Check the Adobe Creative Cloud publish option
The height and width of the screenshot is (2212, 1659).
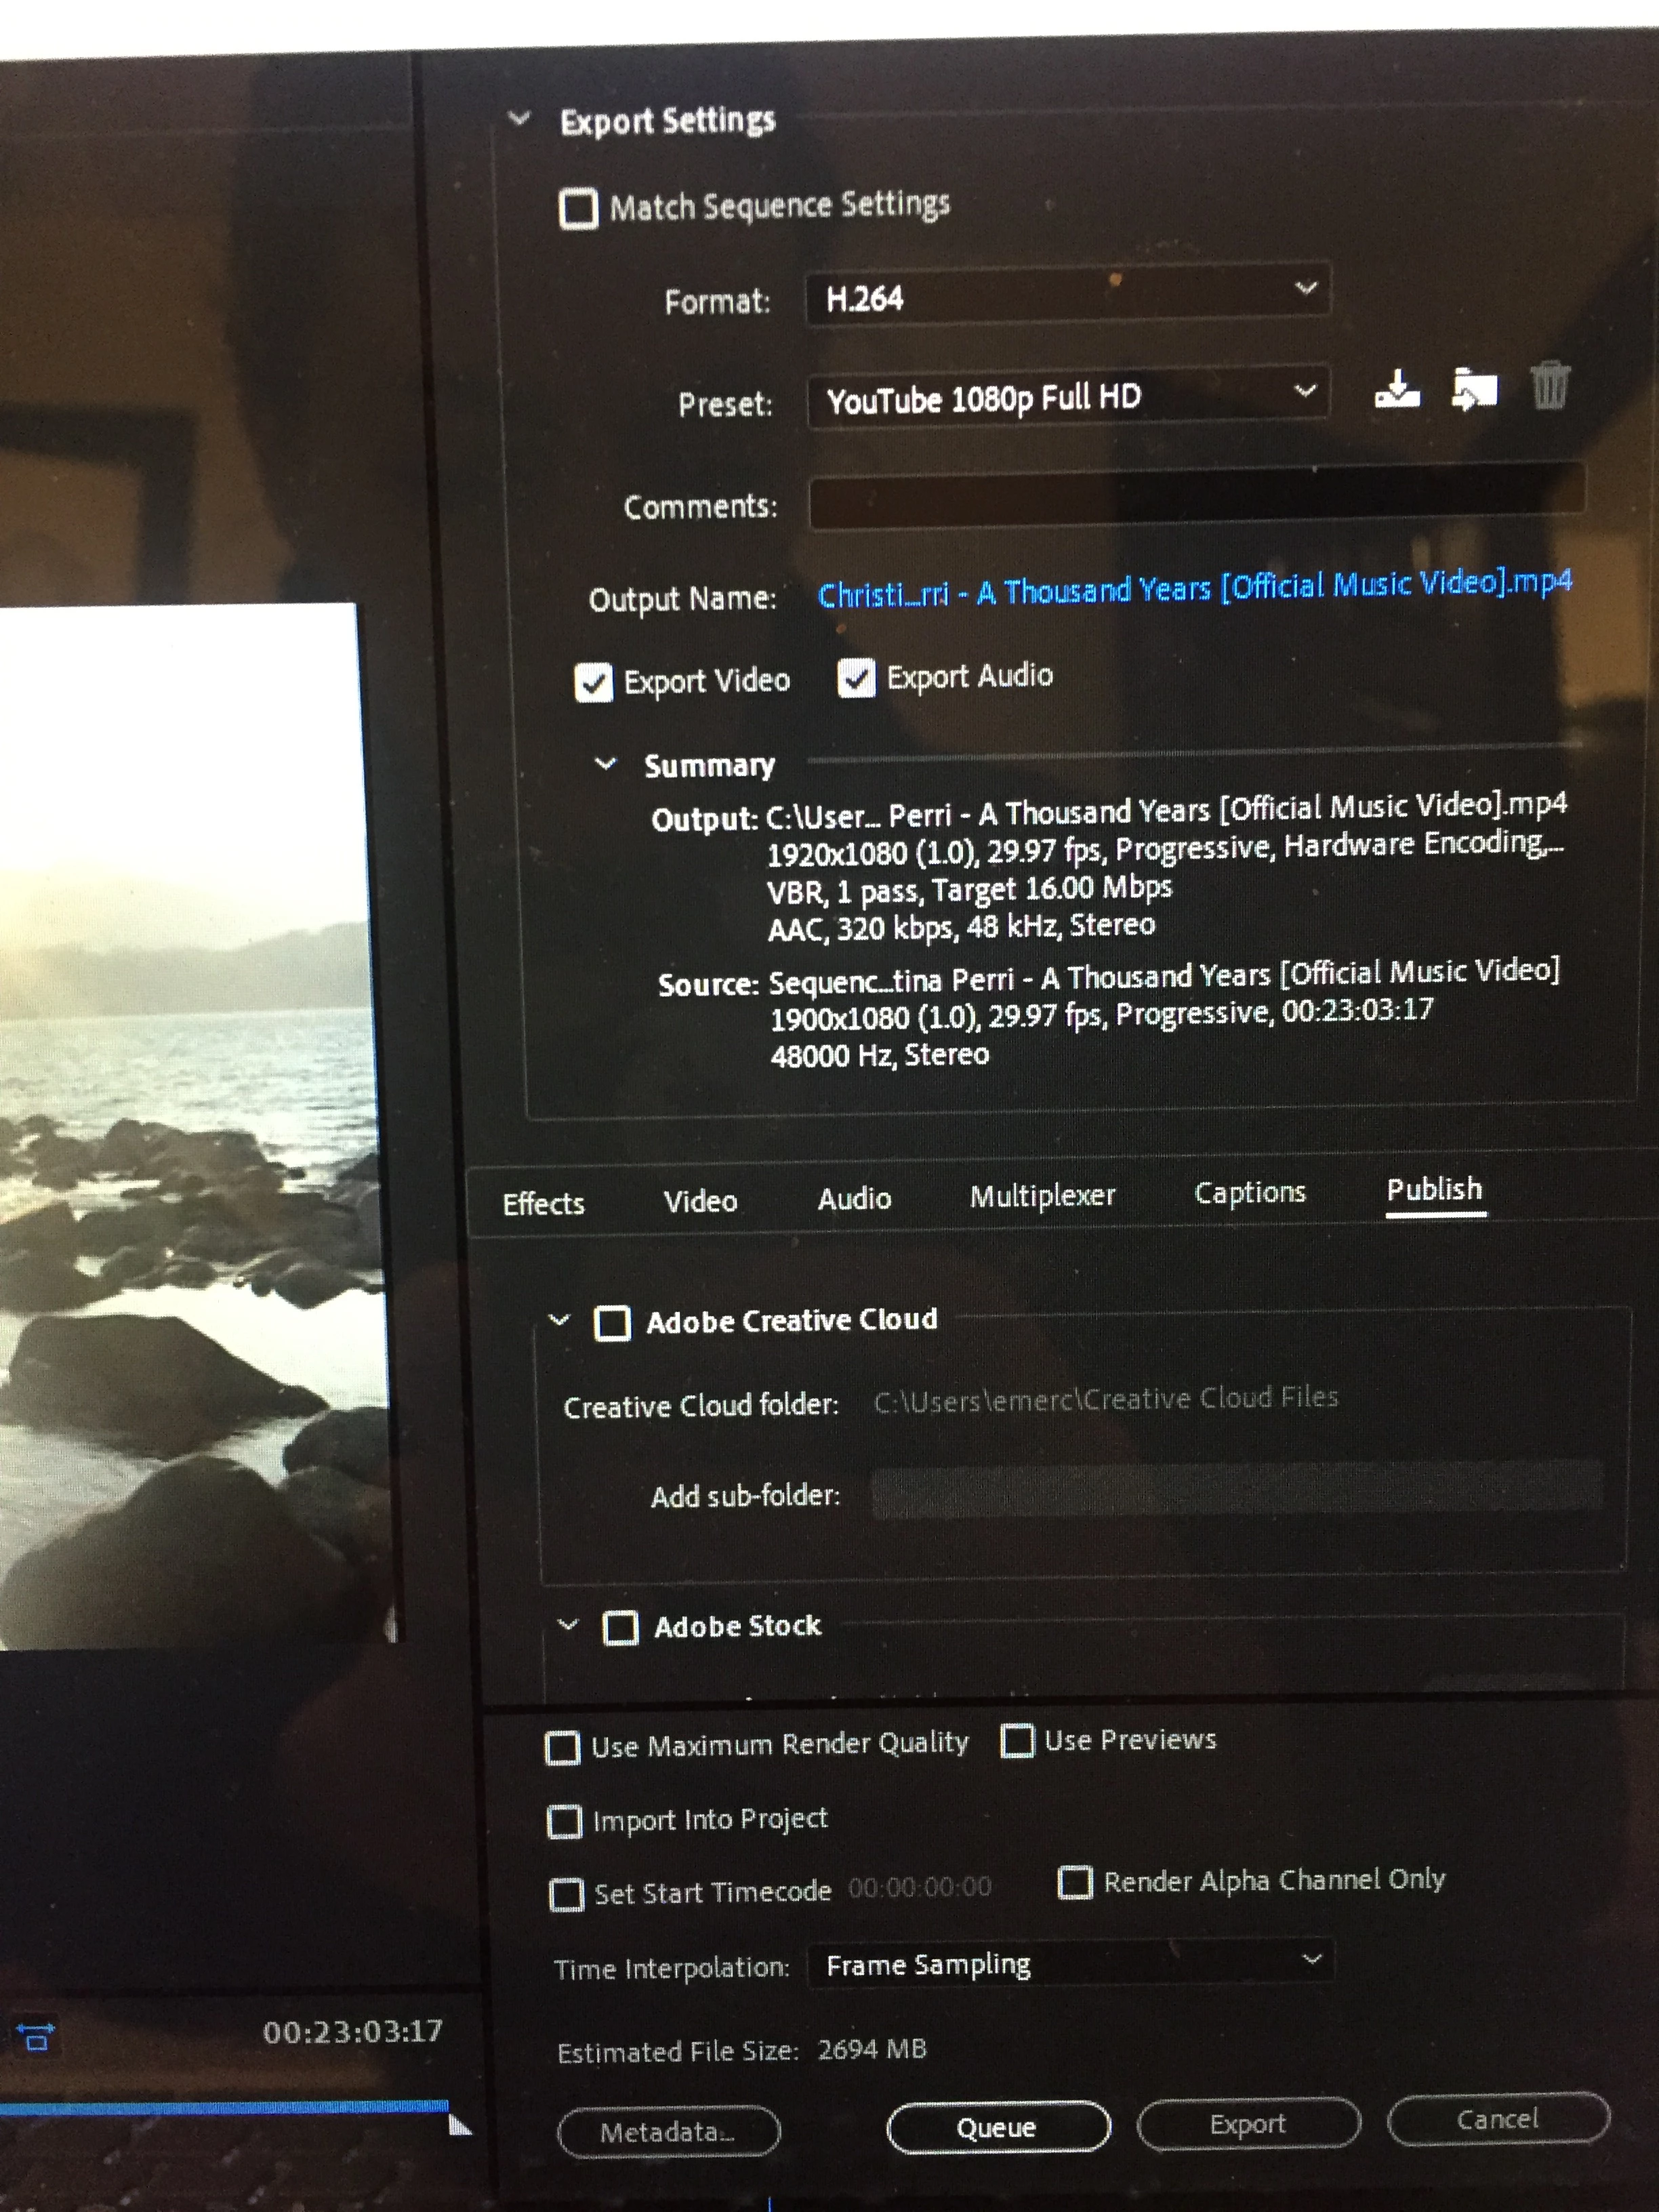pyautogui.click(x=612, y=1323)
